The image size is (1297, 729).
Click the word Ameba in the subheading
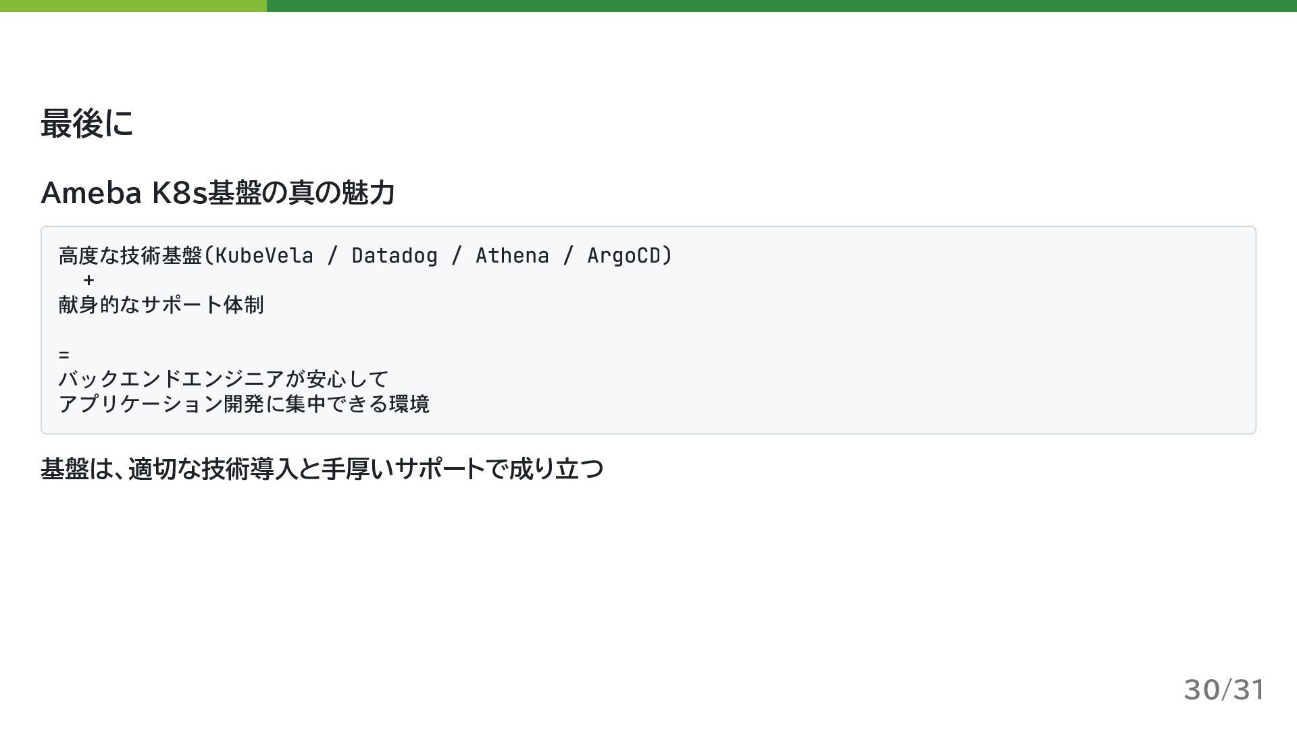pos(91,193)
